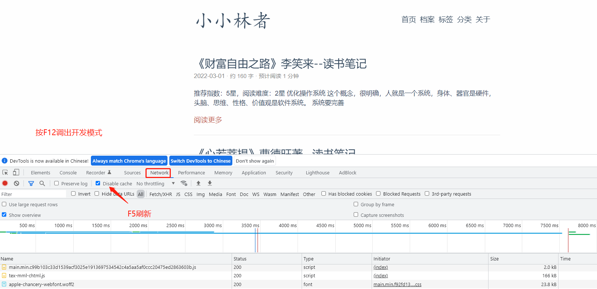Click file icon beside tex-mml-chtml.js

[x=4, y=275]
